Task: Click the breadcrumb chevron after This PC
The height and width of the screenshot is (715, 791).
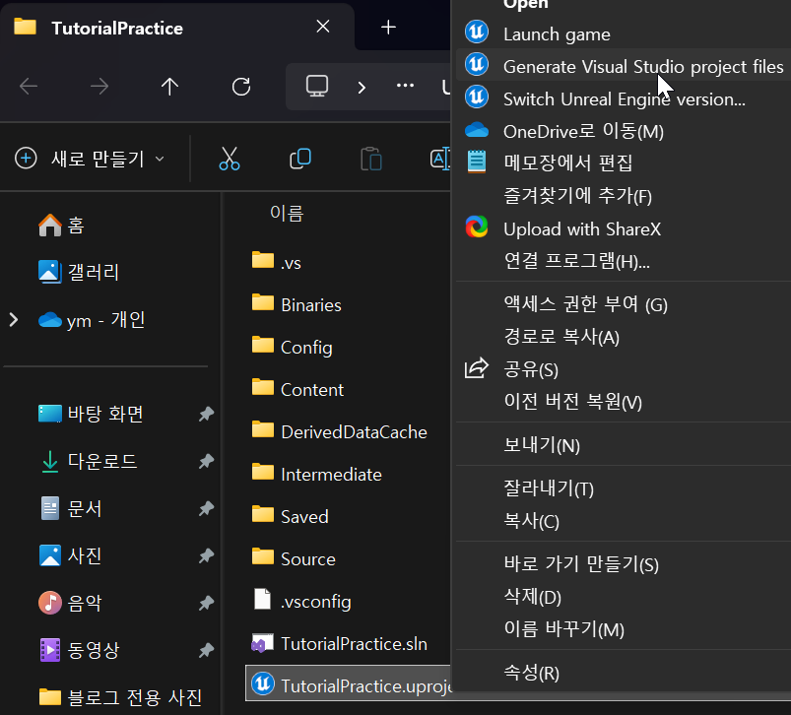Action: click(362, 88)
